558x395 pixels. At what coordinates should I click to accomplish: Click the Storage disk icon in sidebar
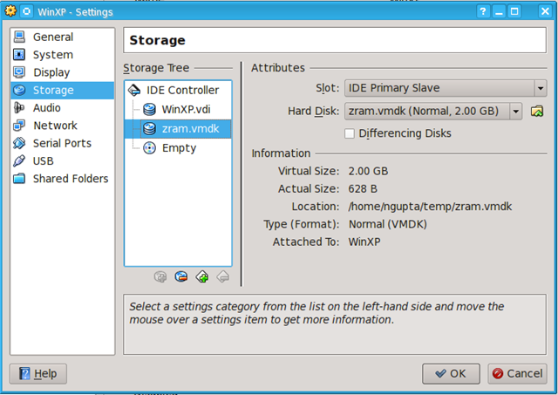pyautogui.click(x=19, y=90)
